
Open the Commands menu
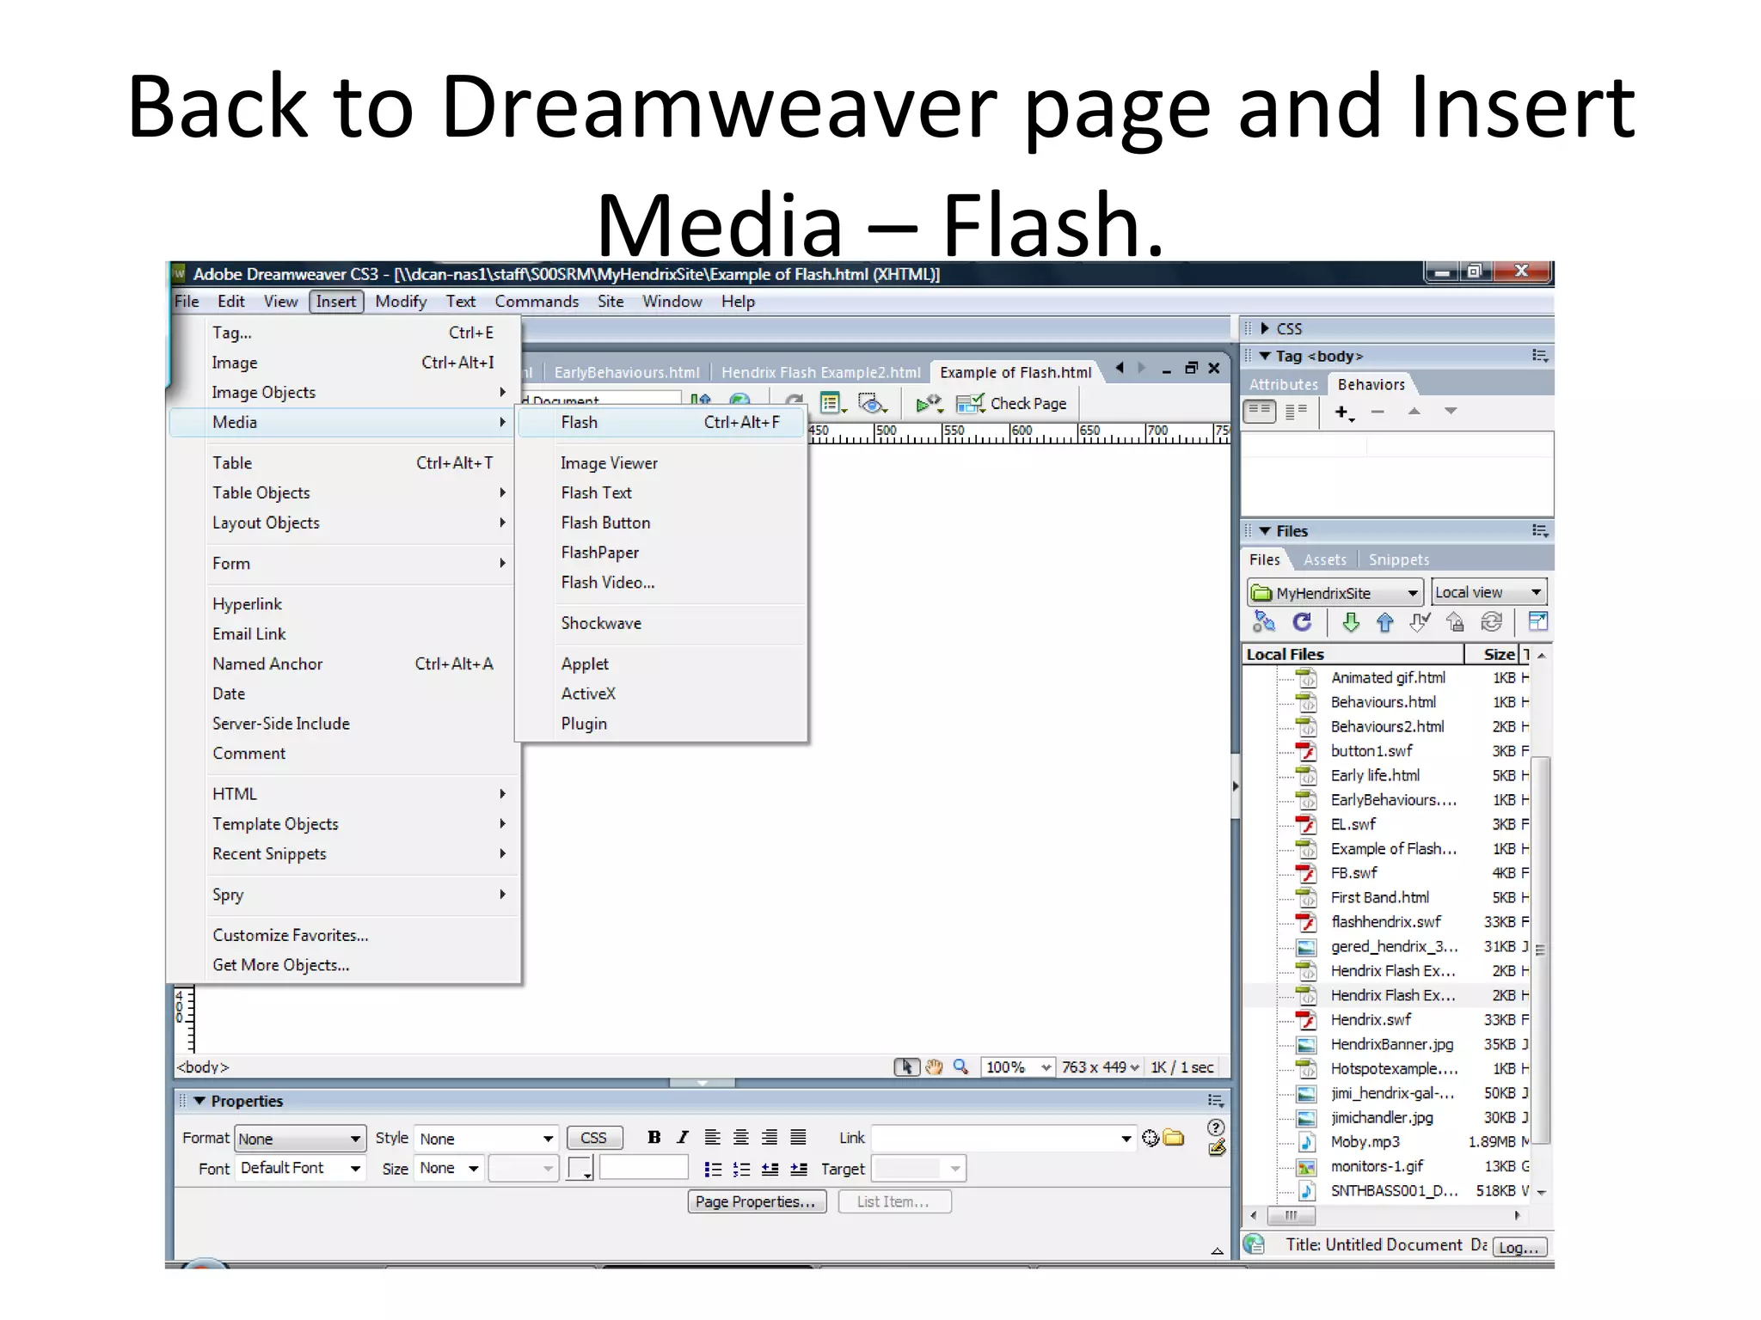pos(537,302)
